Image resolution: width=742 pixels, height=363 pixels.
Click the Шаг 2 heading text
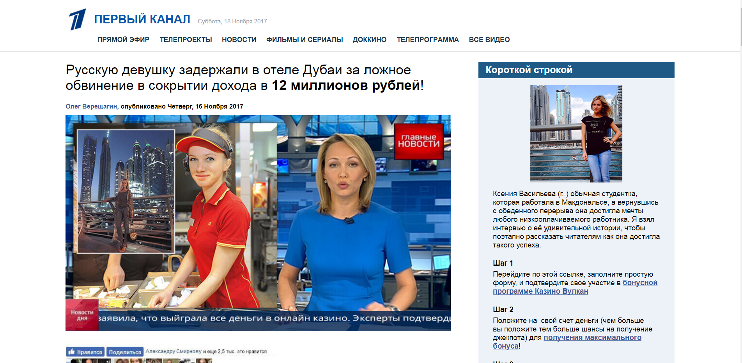[x=503, y=309]
